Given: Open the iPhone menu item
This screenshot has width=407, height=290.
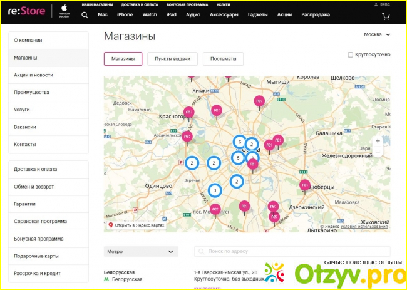Looking at the screenshot, I should point(125,14).
